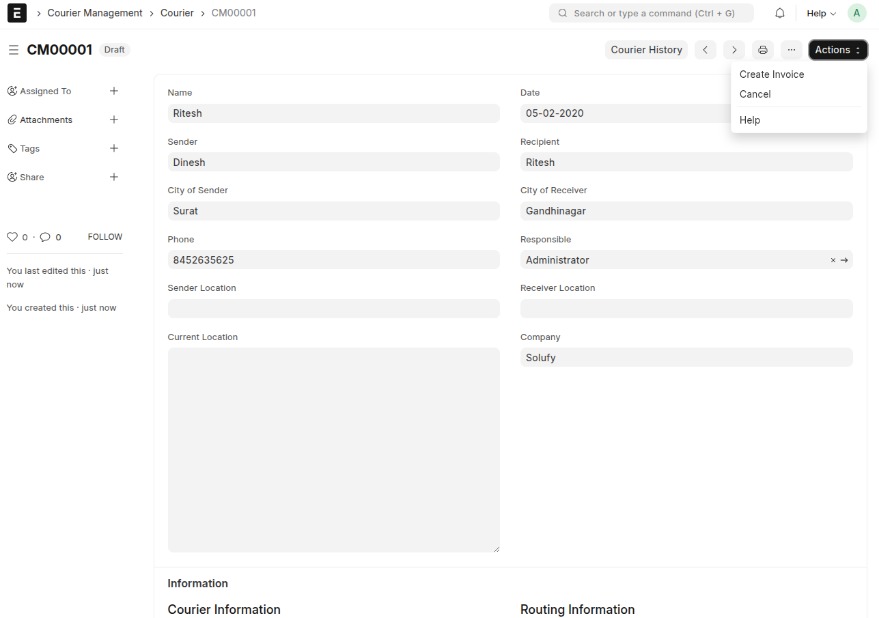Edit the Phone number field
Viewport: 879px width, 618px height.
334,260
